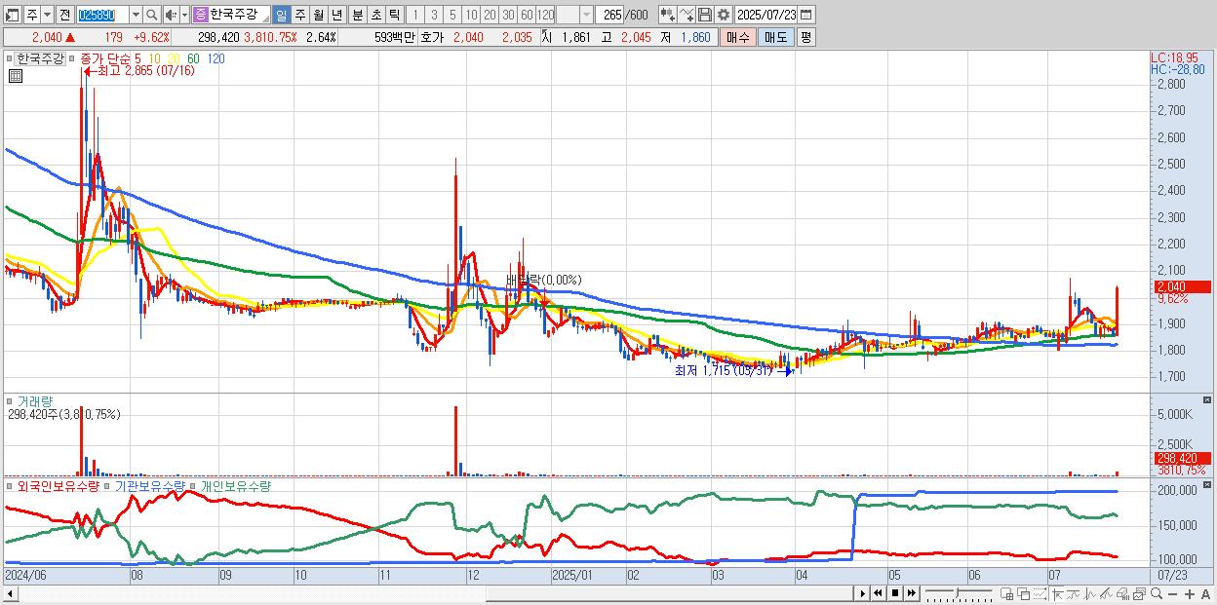Click the line indicator settings icon
Image resolution: width=1217 pixels, height=605 pixels.
point(687,15)
